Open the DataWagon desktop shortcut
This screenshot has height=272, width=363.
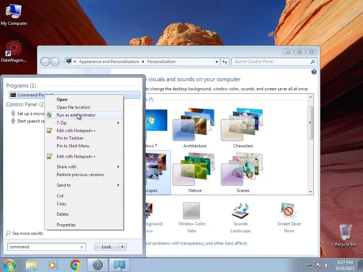(14, 51)
